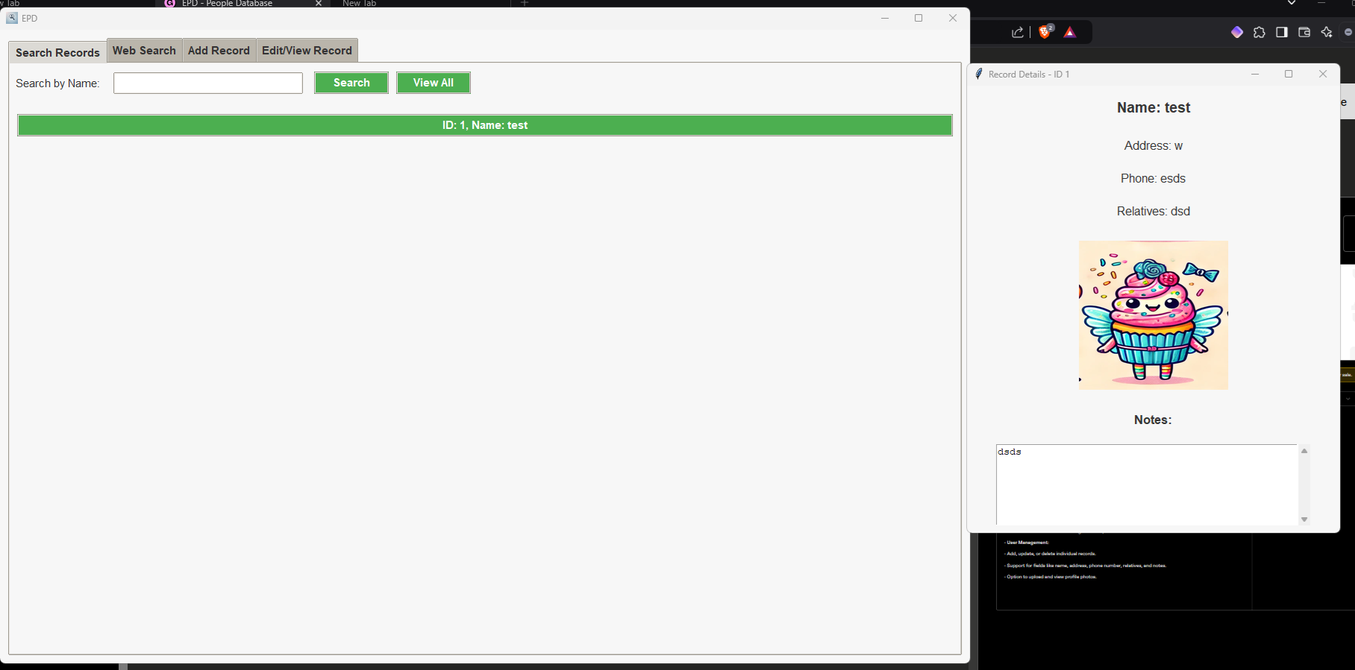Select the Edit/View Record tab
The height and width of the screenshot is (670, 1355).
(x=307, y=51)
